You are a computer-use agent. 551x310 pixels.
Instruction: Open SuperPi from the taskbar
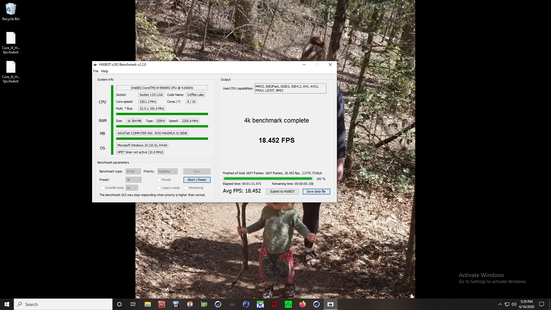(260, 304)
